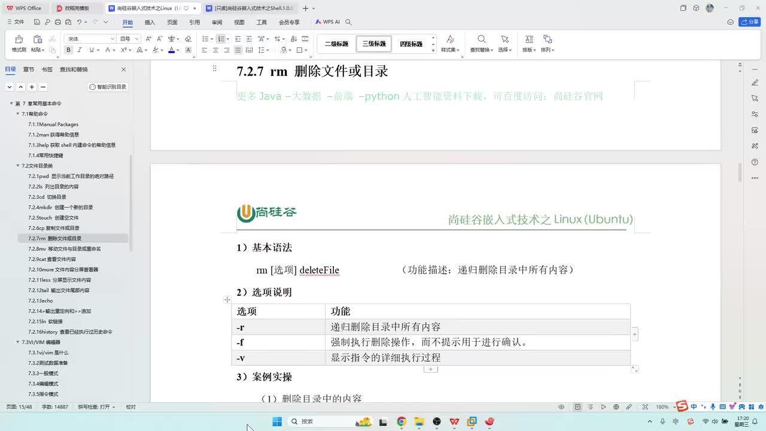Click the Arrange (排列) icon
This screenshot has width=766, height=431.
tap(547, 40)
